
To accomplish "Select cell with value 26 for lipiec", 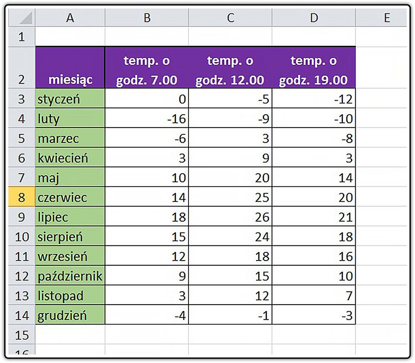I will point(230,217).
